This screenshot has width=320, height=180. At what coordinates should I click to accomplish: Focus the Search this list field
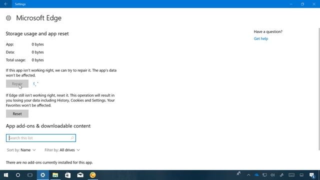41,138
